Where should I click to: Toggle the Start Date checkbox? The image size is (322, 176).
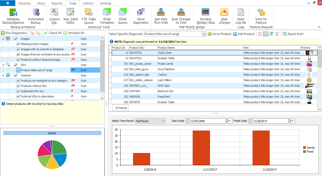(188, 121)
